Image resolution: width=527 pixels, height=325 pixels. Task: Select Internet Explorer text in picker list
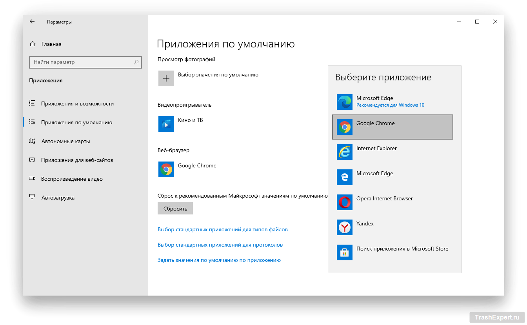[376, 148]
